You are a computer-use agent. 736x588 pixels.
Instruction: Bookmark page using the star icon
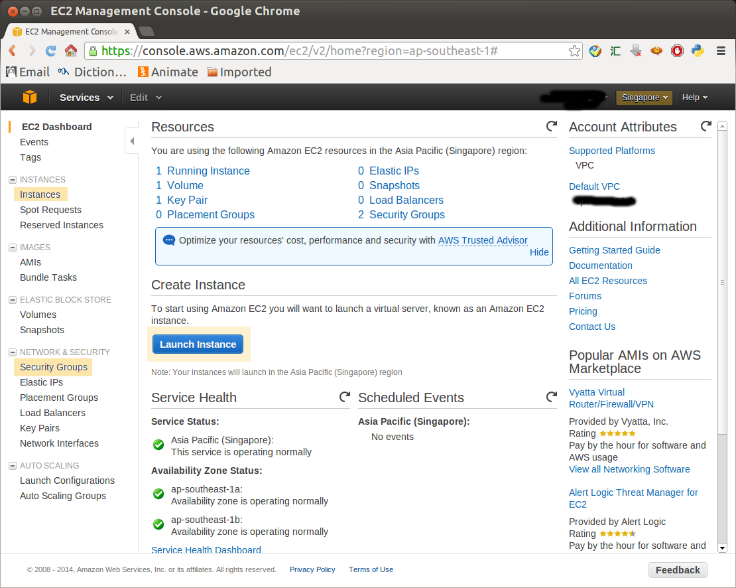click(x=574, y=51)
